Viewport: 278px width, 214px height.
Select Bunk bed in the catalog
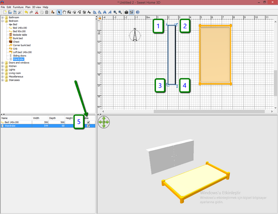[x=18, y=38]
